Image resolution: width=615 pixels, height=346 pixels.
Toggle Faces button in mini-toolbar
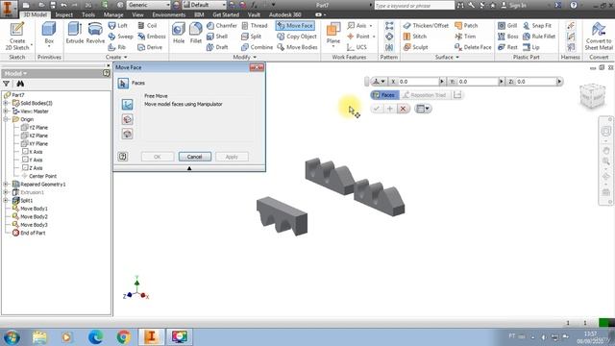pos(384,95)
